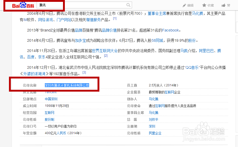This screenshot has height=147, width=238.
Task: Click the reference [1] footnote
Action: click(x=115, y=18)
